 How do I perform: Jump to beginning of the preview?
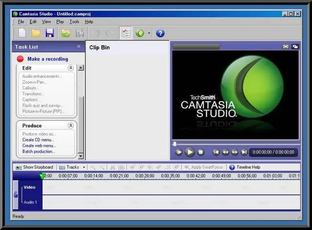coord(216,152)
